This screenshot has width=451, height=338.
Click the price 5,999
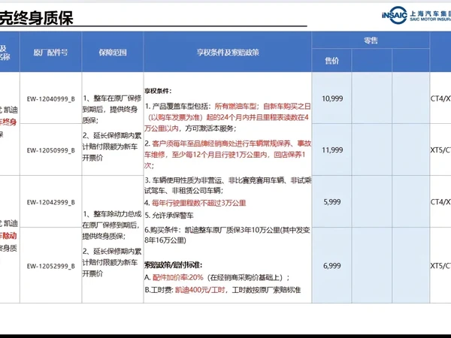(x=332, y=202)
